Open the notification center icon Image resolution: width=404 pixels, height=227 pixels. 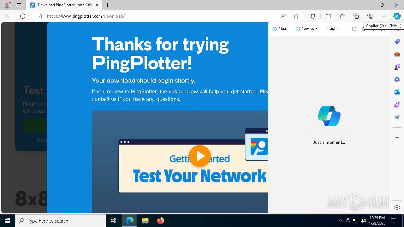(394, 221)
